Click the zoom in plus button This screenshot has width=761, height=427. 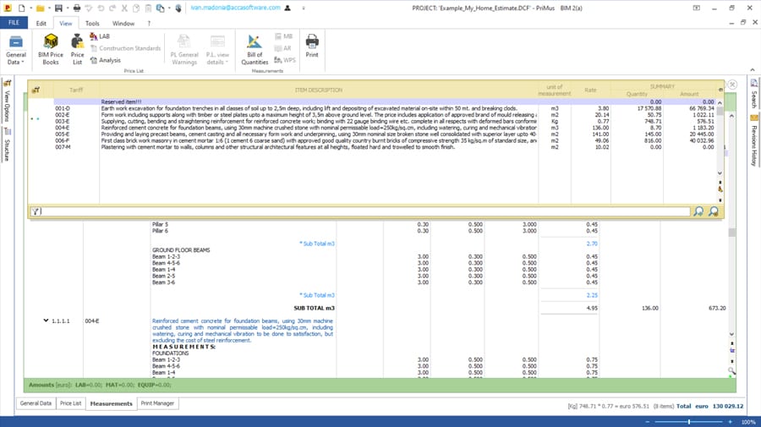(x=730, y=422)
